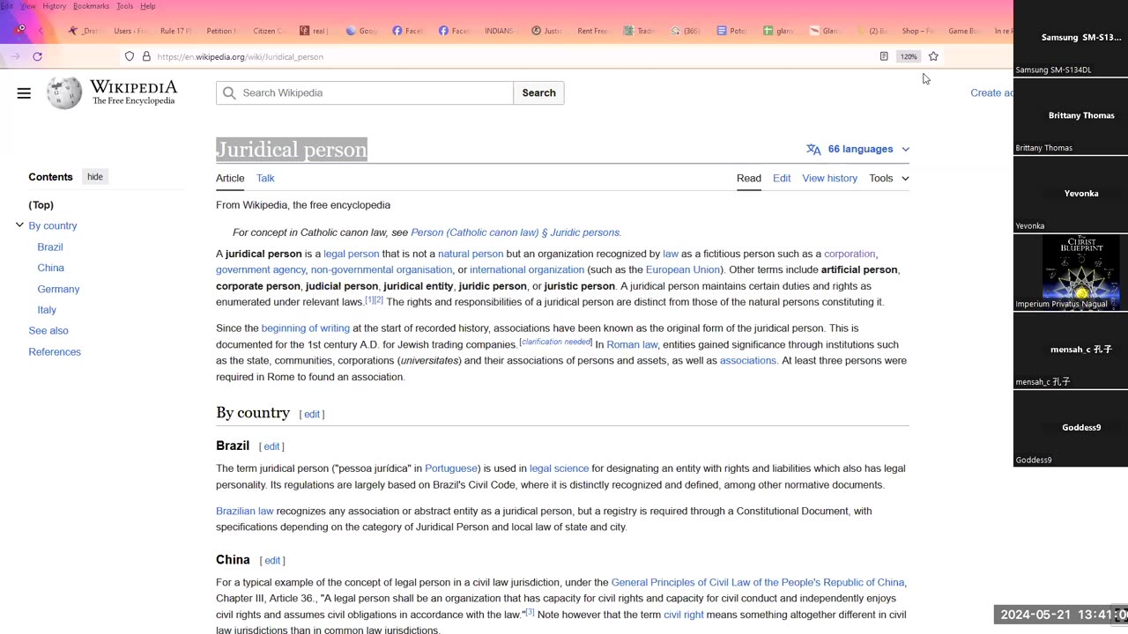
Task: Click the language translation icon beside 66 languages
Action: 813,149
